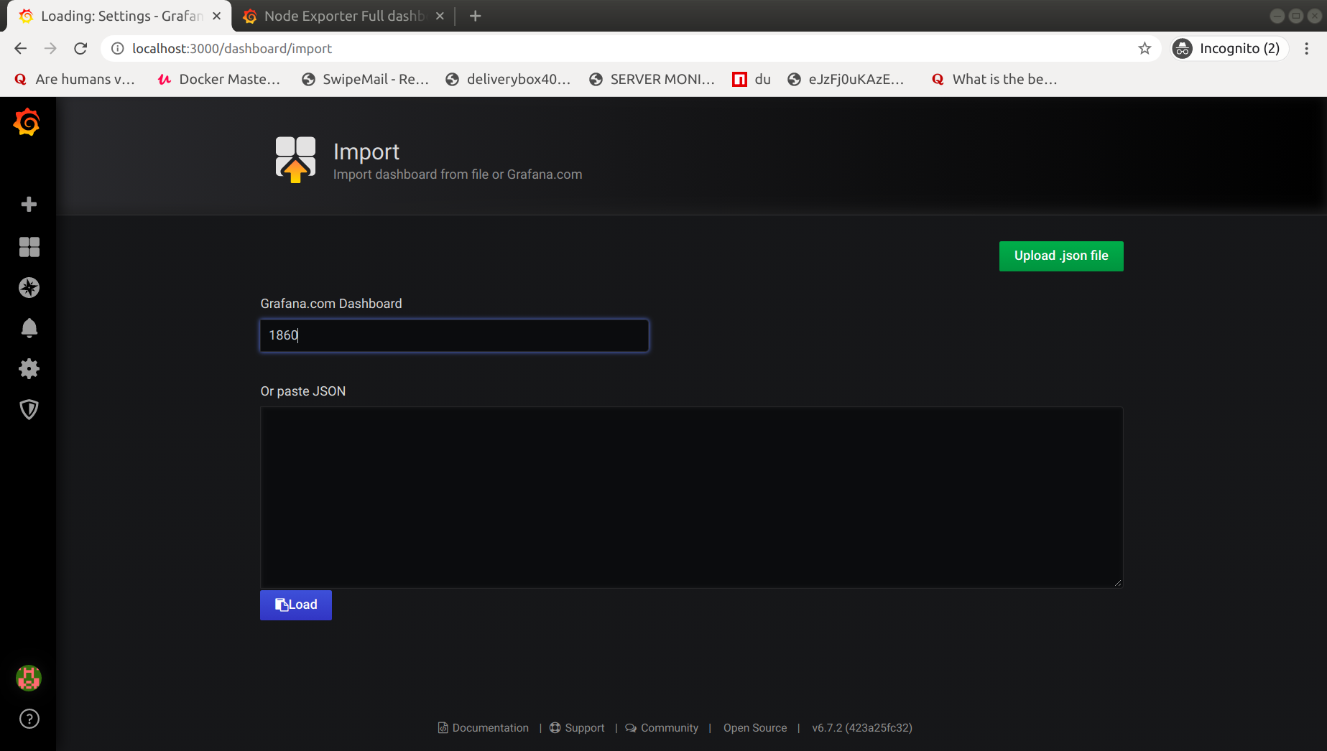Click the browser forward arrow
The width and height of the screenshot is (1327, 751).
click(x=50, y=48)
